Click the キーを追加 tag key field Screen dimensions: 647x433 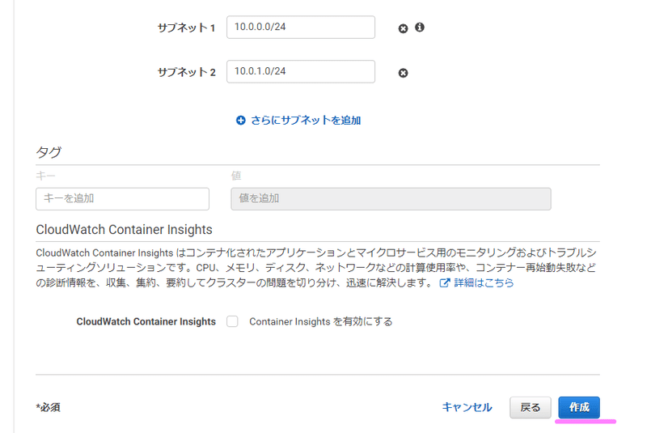click(x=123, y=198)
